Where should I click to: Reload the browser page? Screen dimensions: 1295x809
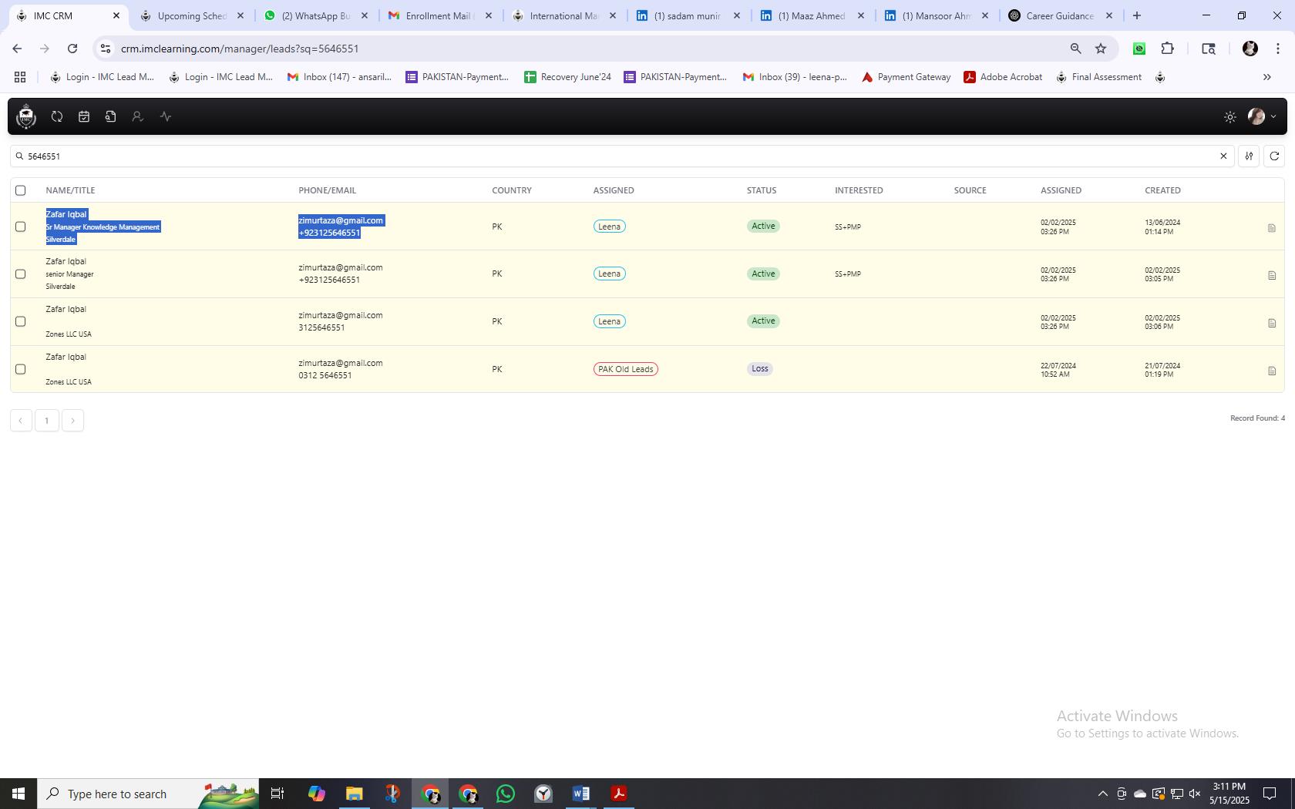coord(72,49)
